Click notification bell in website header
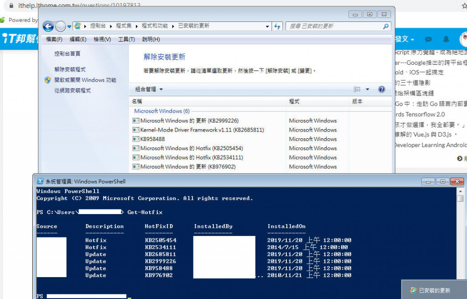 pyautogui.click(x=446, y=39)
